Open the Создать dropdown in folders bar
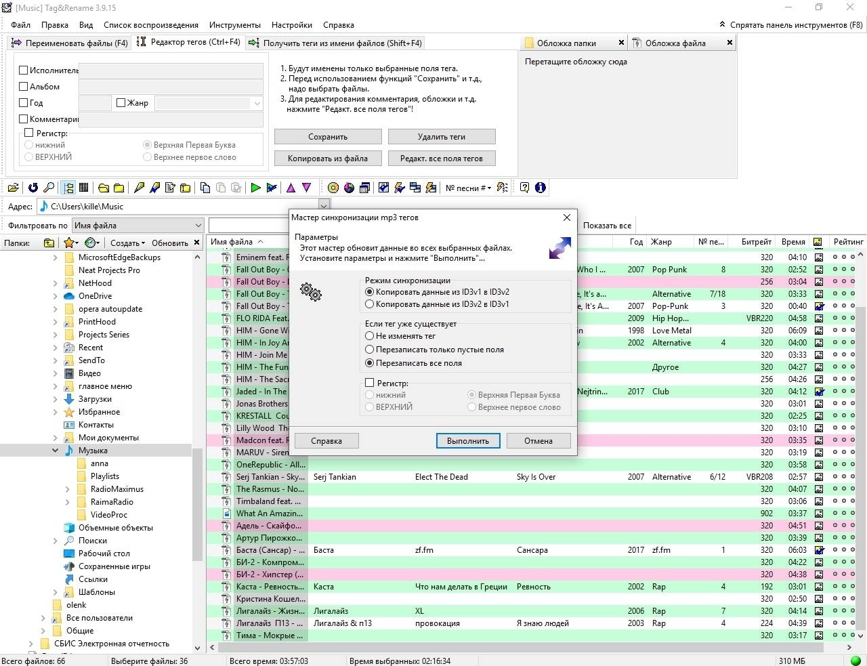 127,243
